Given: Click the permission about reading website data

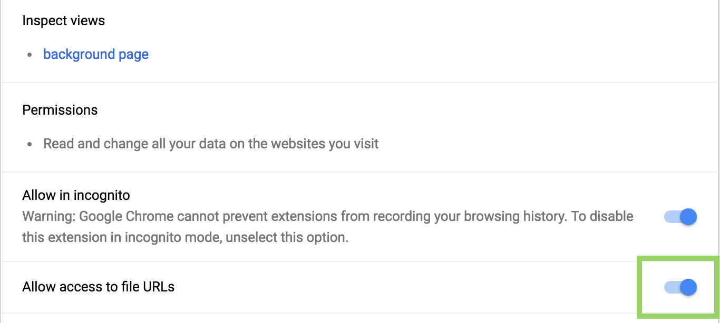Looking at the screenshot, I should (x=210, y=143).
